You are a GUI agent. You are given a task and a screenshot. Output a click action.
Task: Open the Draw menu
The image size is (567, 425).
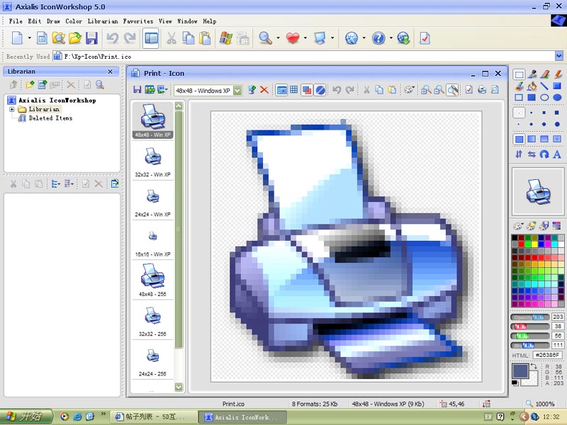pos(54,21)
